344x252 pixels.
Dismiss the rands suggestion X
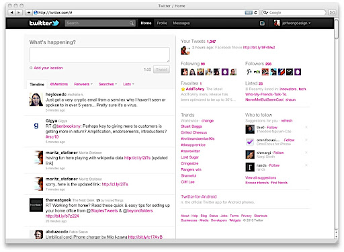(306, 165)
